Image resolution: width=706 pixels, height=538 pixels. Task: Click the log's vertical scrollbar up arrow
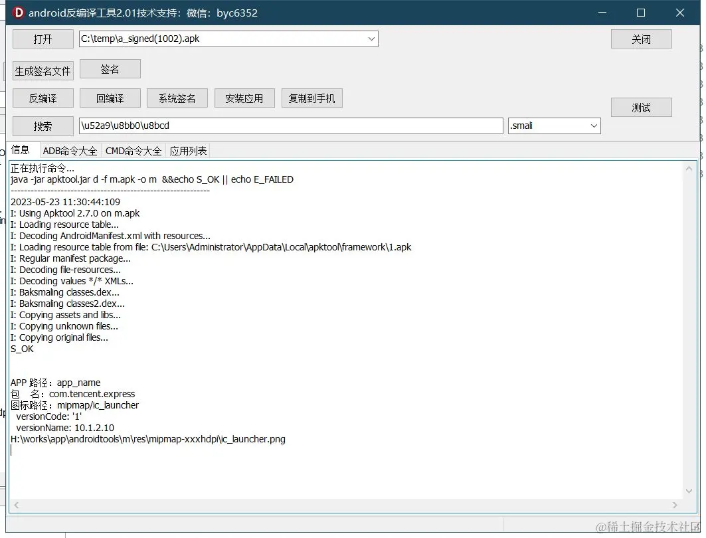[689, 169]
